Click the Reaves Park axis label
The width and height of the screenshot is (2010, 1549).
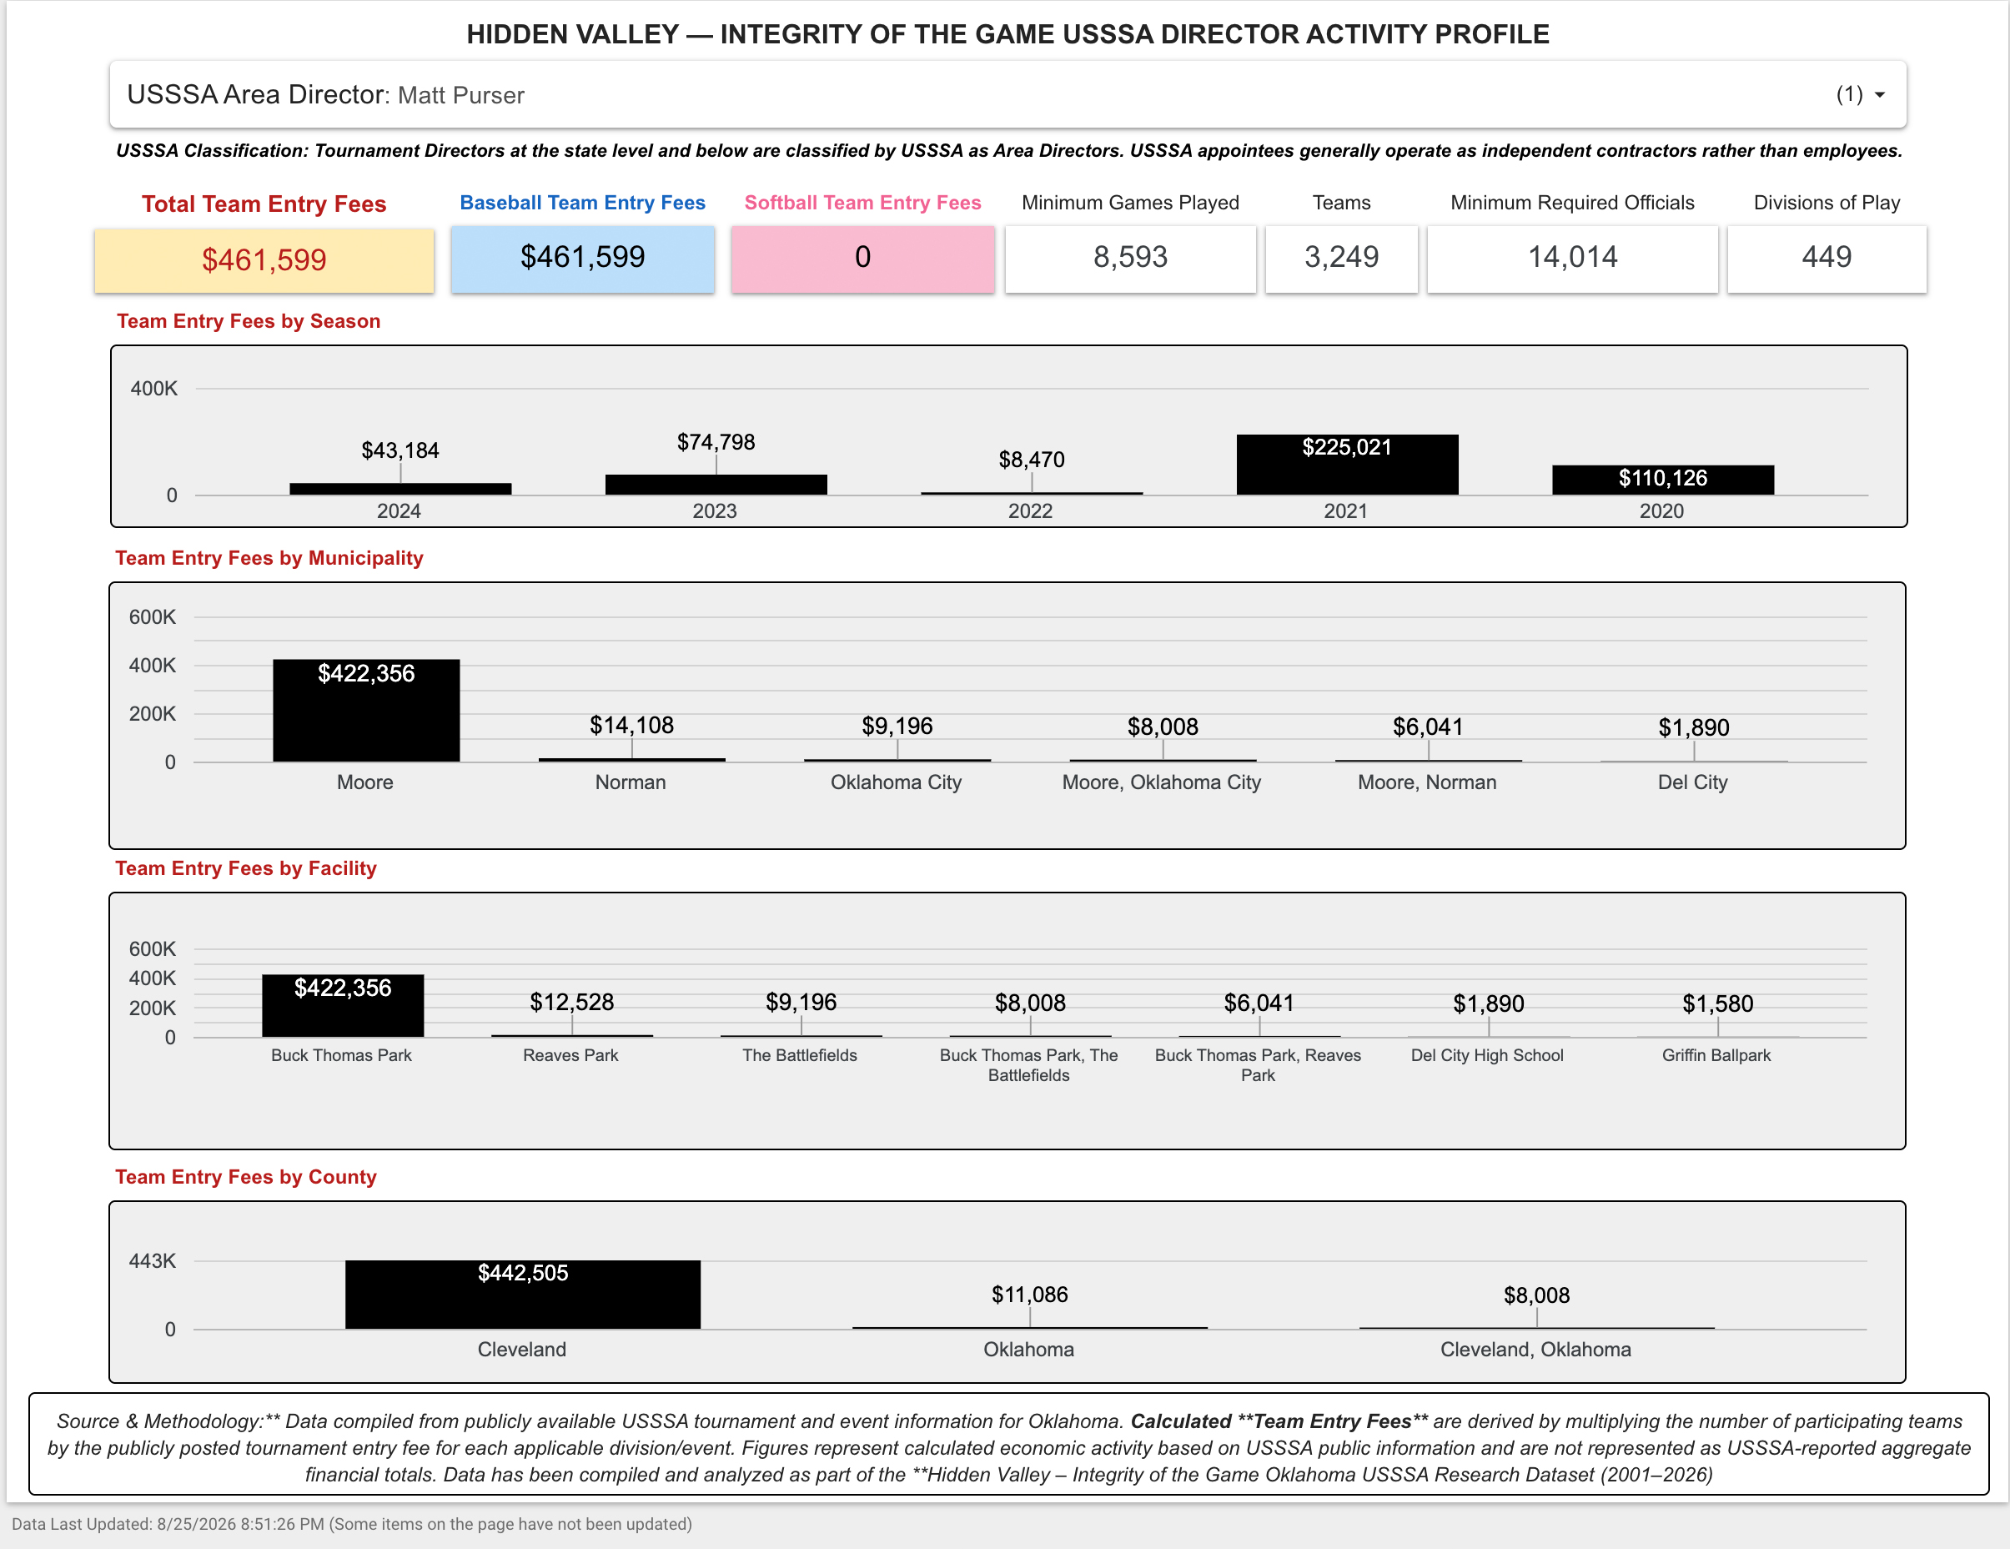point(570,1056)
